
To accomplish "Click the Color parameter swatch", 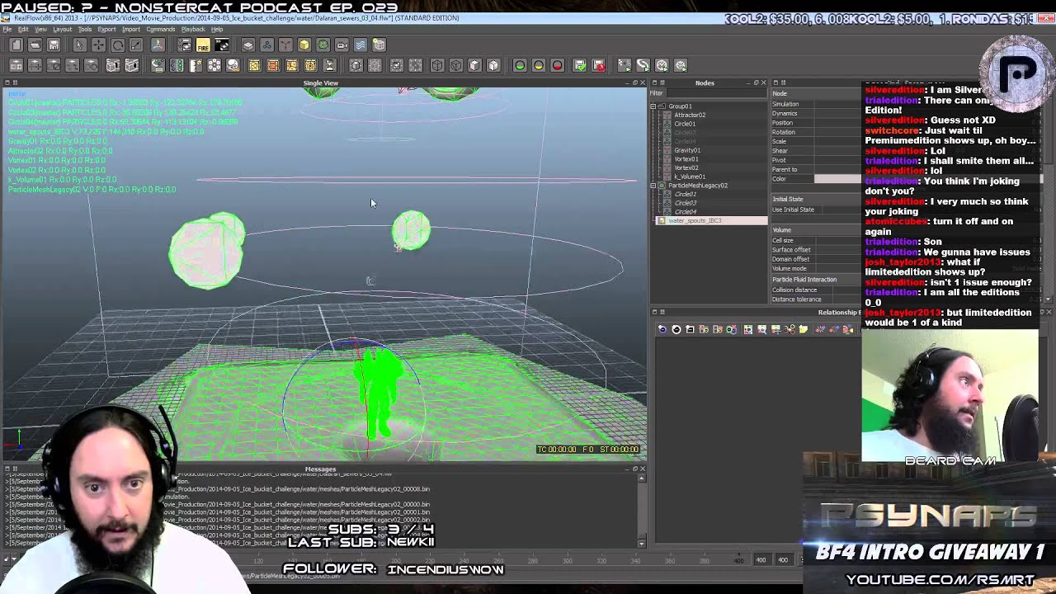I will 837,179.
